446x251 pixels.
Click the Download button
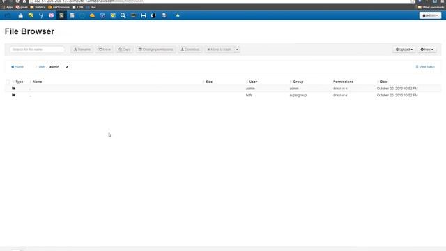190,50
